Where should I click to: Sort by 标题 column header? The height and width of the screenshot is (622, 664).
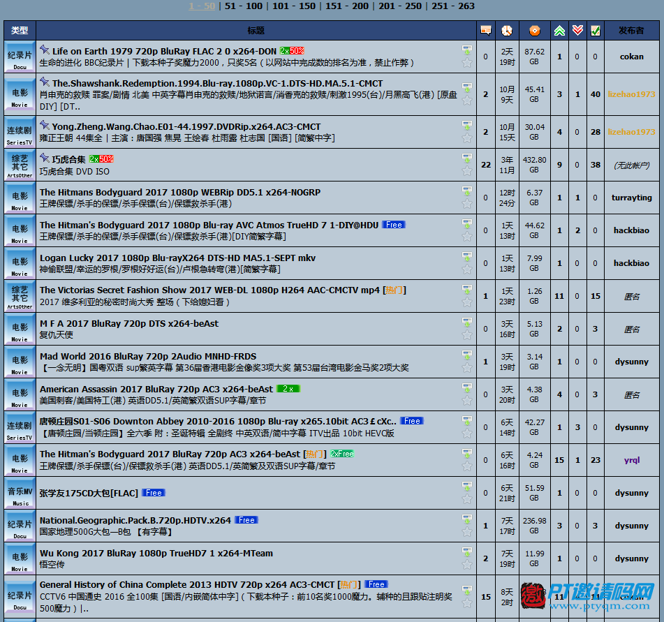pos(256,31)
